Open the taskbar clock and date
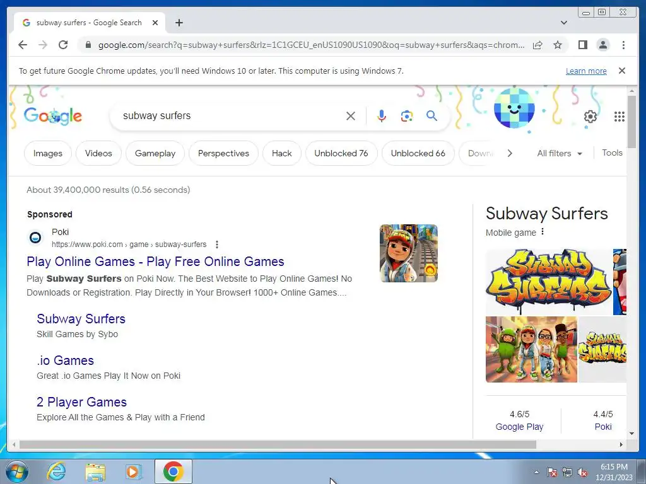646x484 pixels. point(614,472)
